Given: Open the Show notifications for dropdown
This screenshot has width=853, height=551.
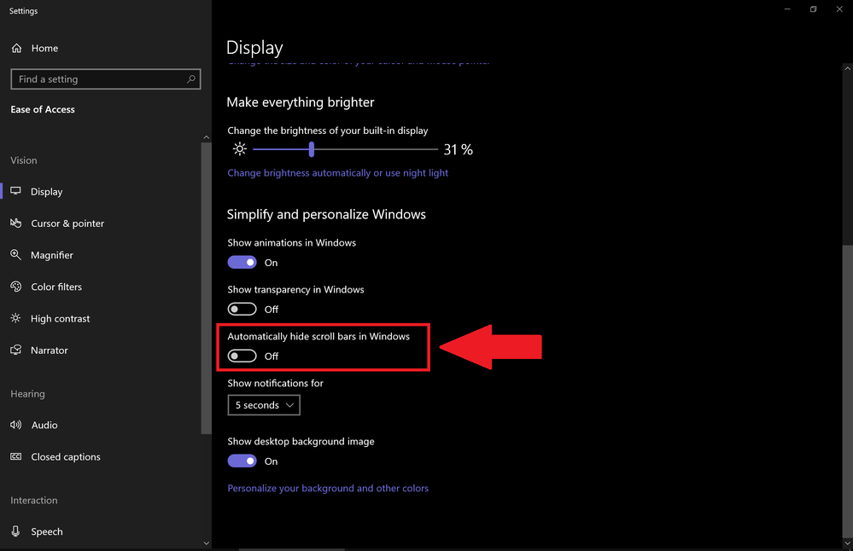Looking at the screenshot, I should 264,405.
